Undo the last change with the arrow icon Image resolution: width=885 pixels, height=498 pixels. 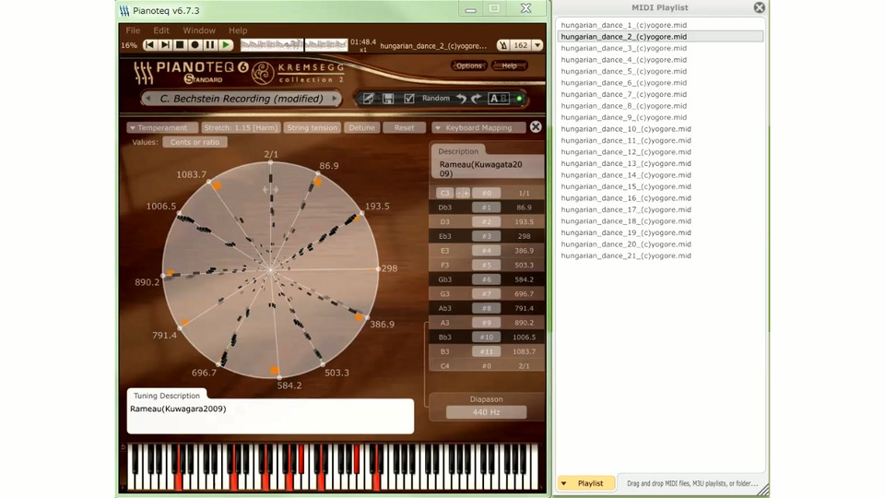(x=461, y=99)
